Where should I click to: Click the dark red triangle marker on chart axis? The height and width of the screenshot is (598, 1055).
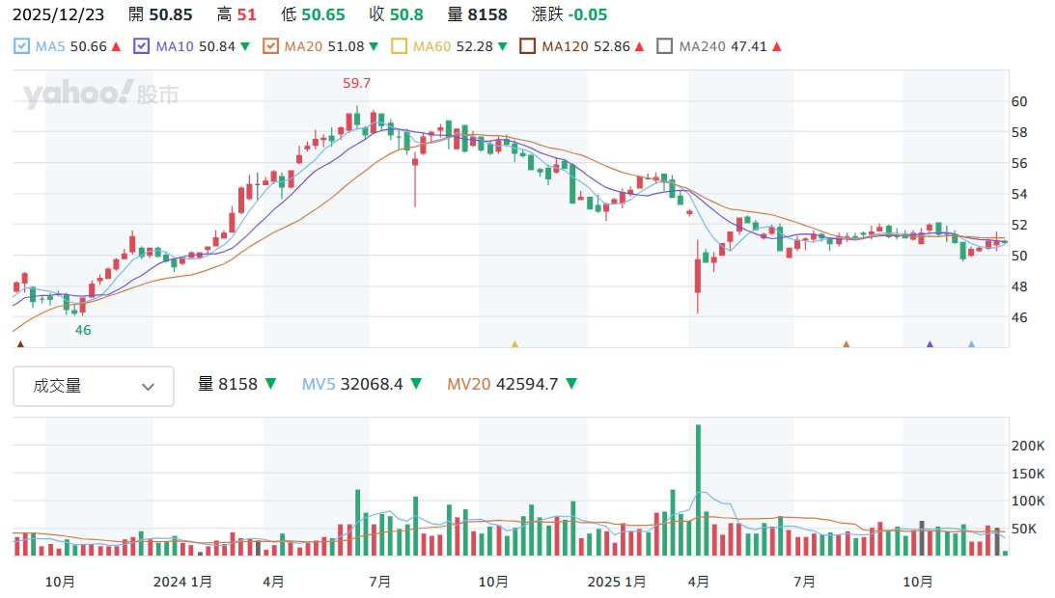click(21, 343)
